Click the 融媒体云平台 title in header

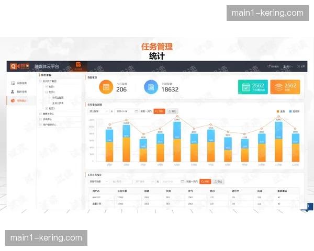(x=47, y=66)
